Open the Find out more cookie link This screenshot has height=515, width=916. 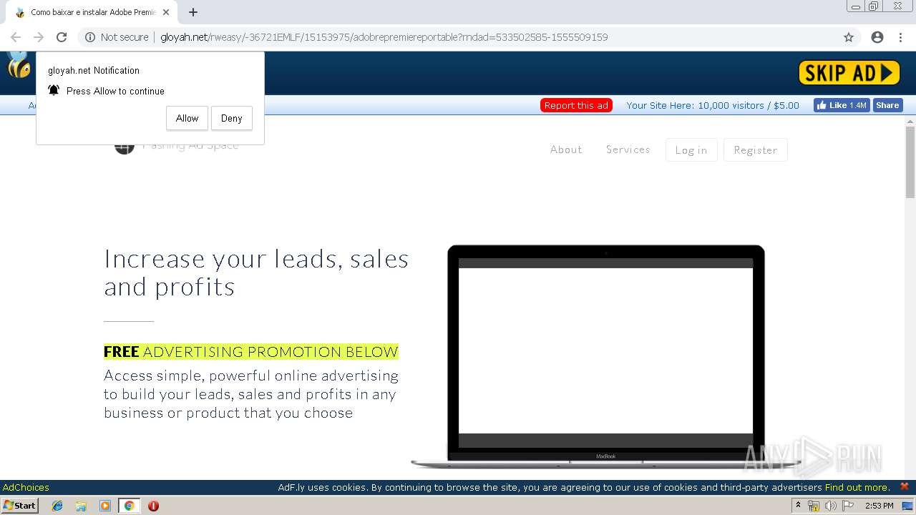pyautogui.click(x=857, y=488)
